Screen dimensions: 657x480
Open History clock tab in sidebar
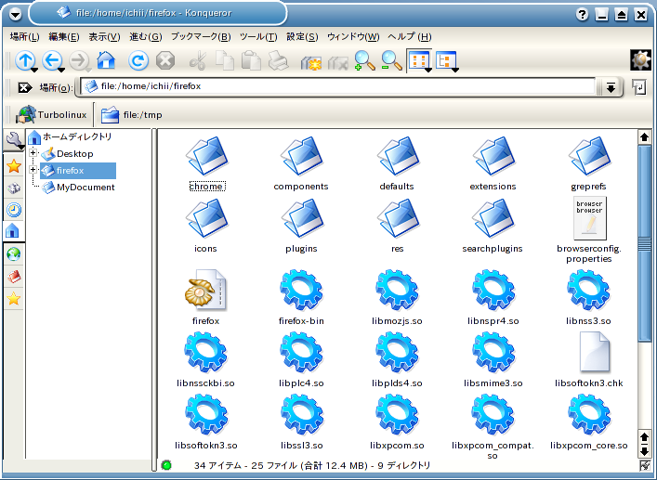pyautogui.click(x=14, y=210)
